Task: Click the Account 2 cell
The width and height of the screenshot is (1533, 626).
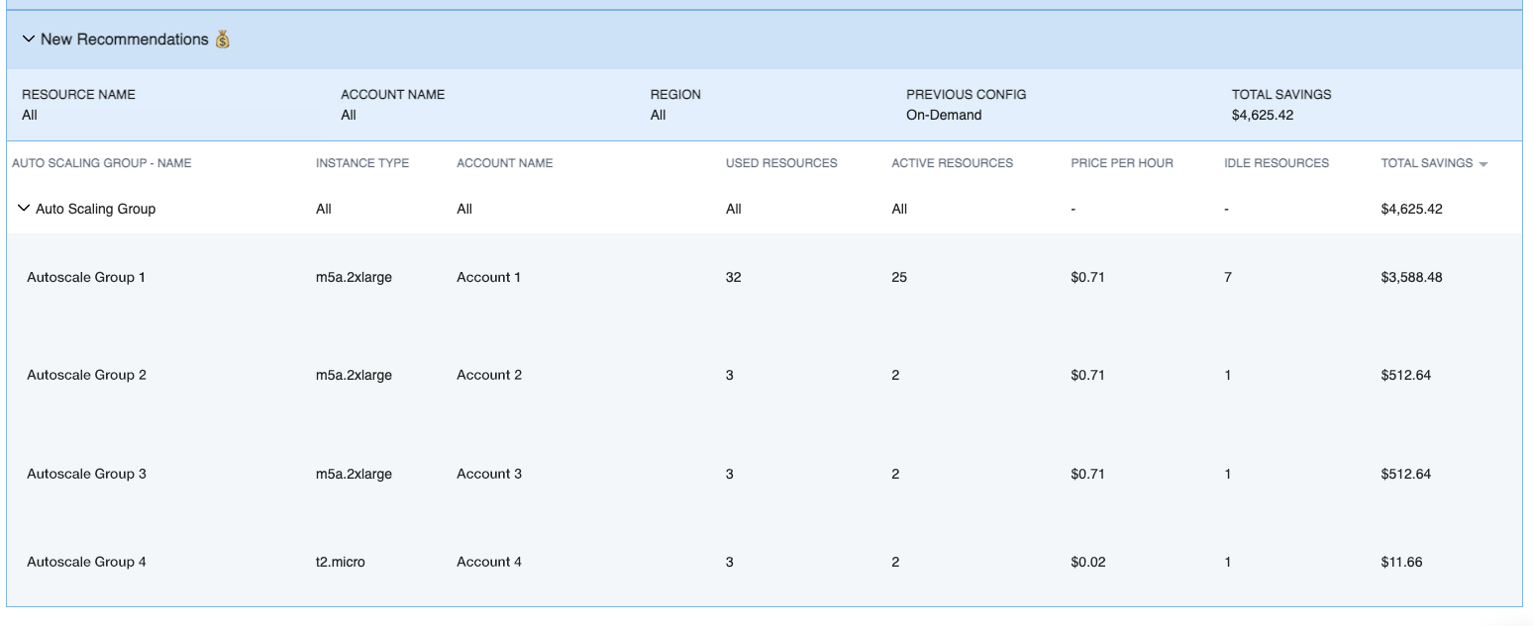Action: click(489, 375)
